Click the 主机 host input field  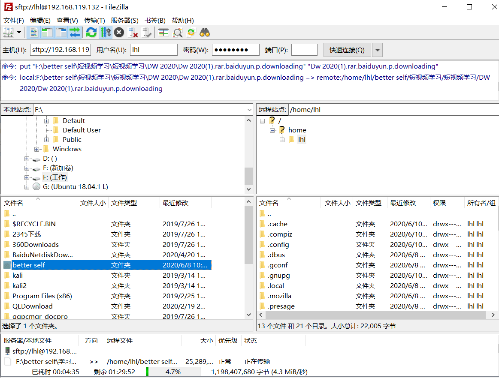coord(60,50)
